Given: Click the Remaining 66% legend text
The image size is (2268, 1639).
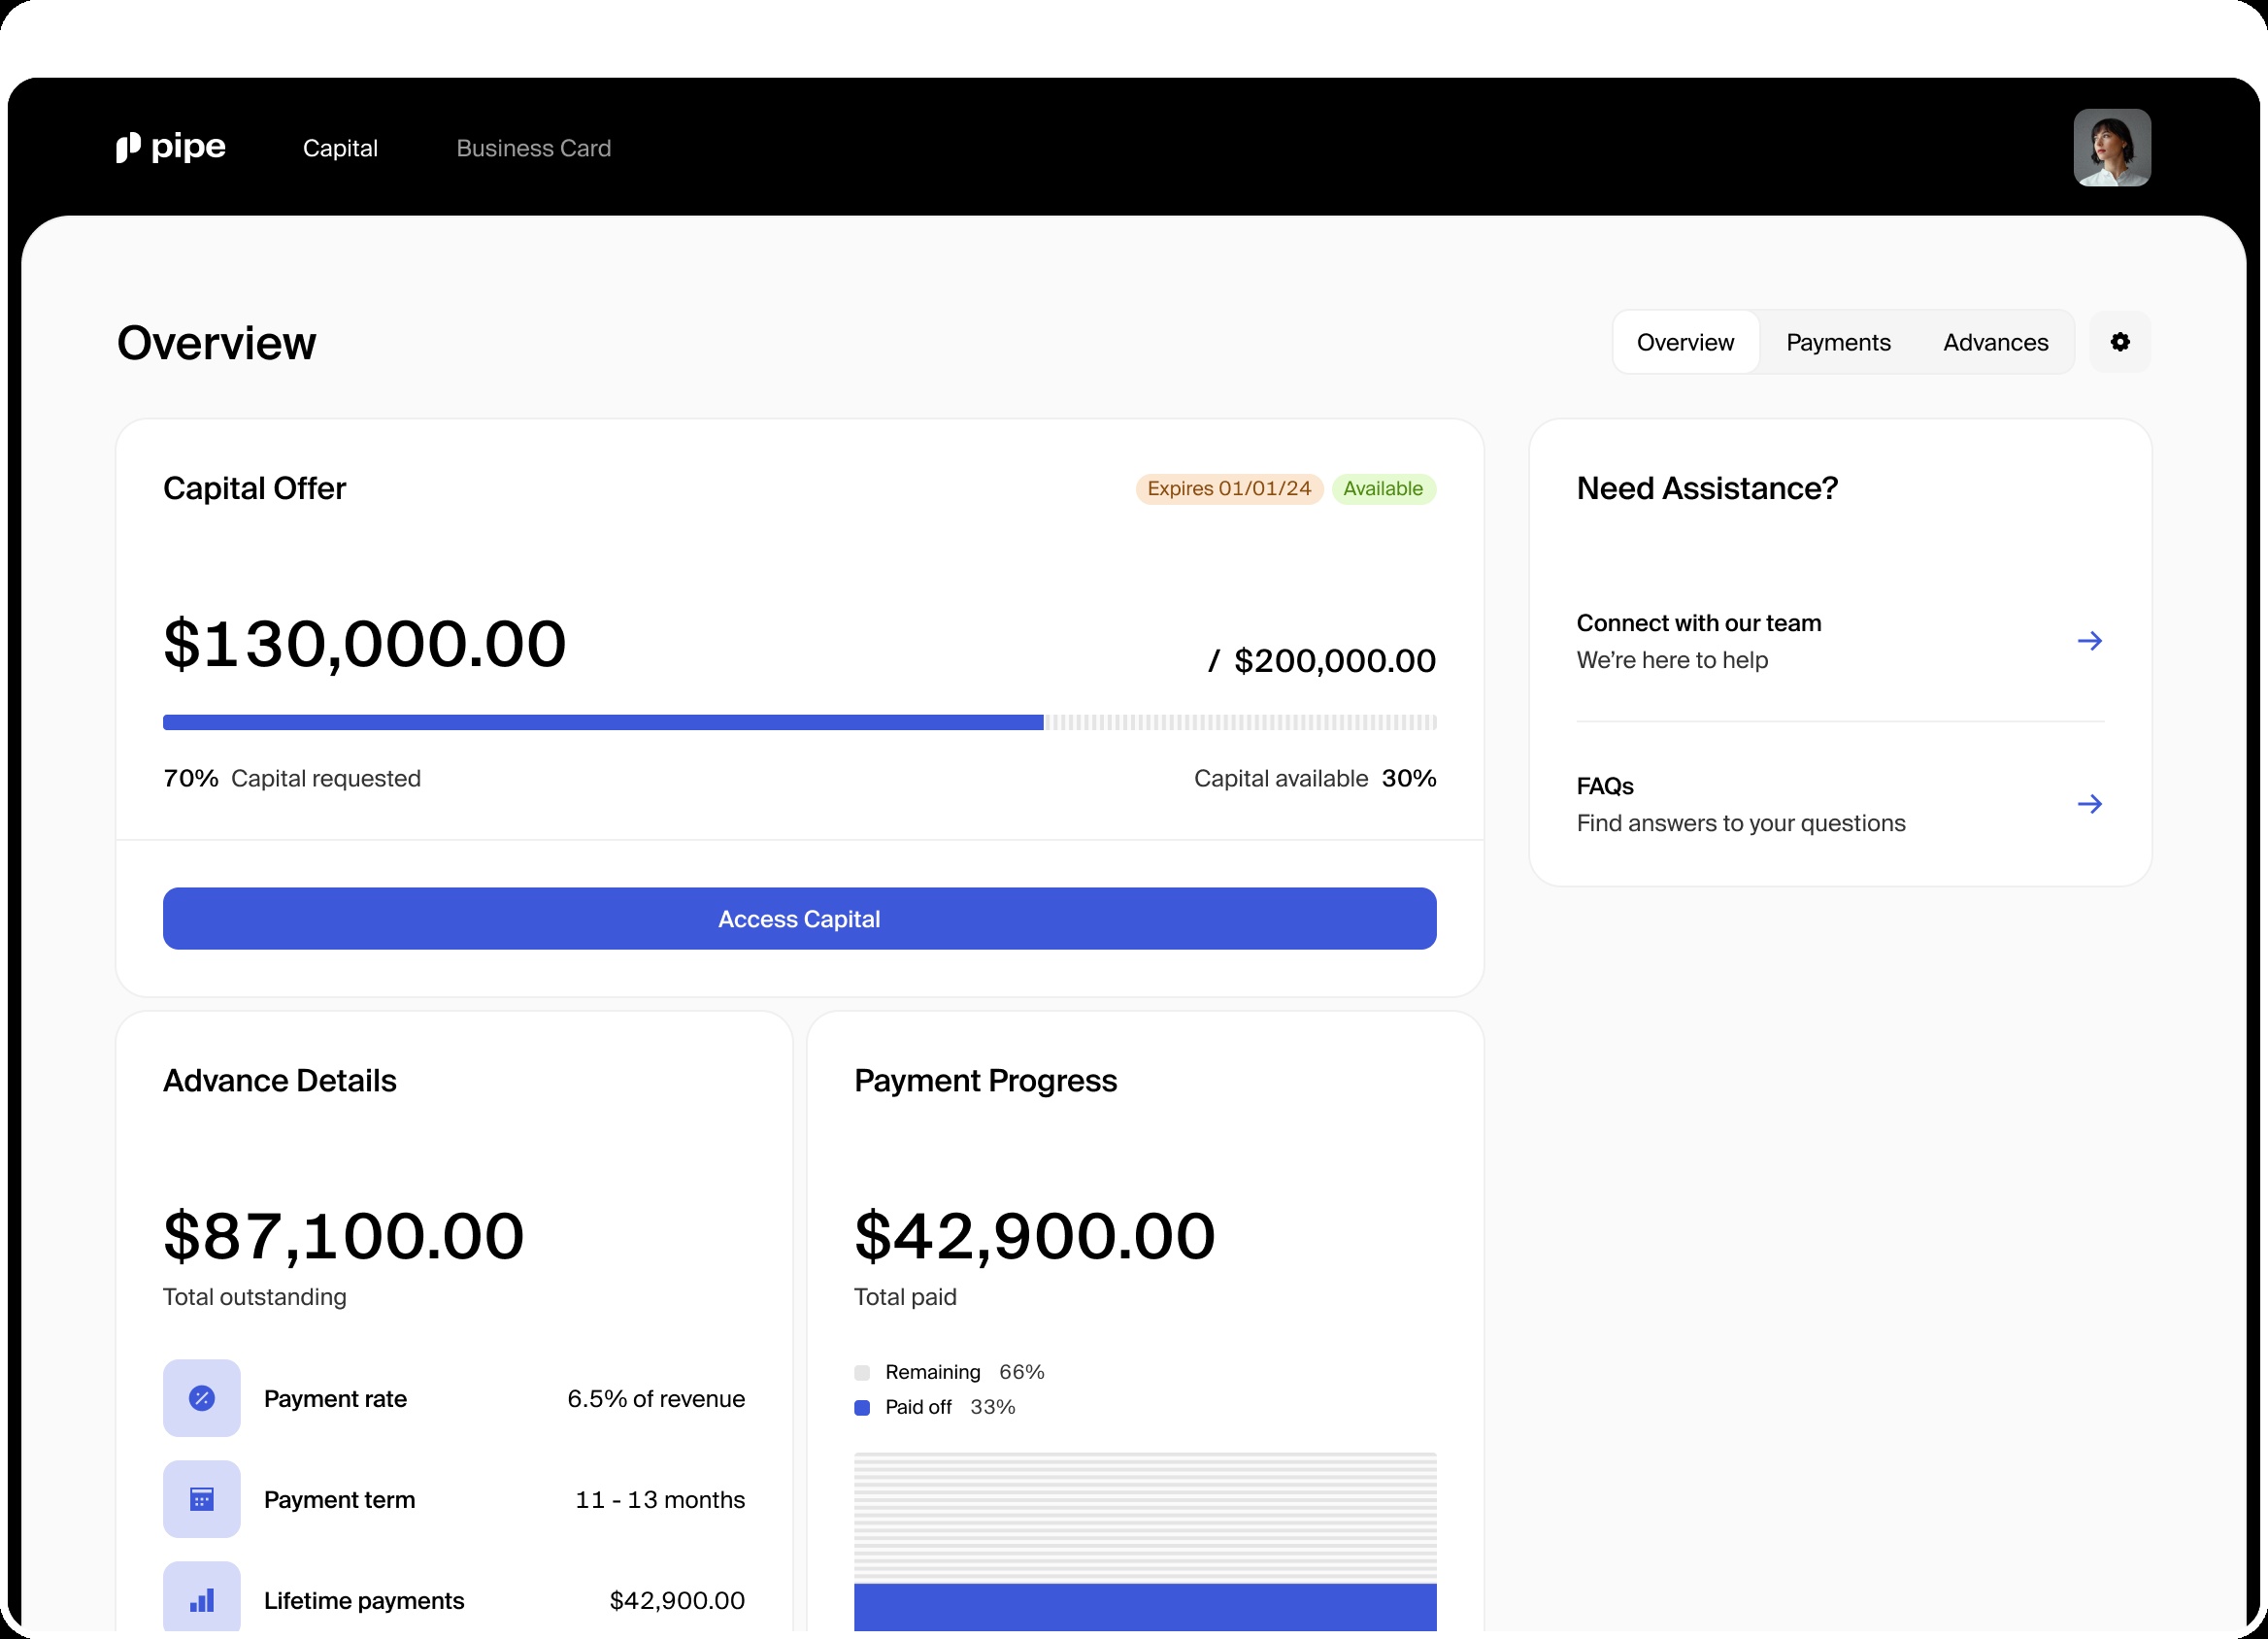Looking at the screenshot, I should [x=964, y=1372].
